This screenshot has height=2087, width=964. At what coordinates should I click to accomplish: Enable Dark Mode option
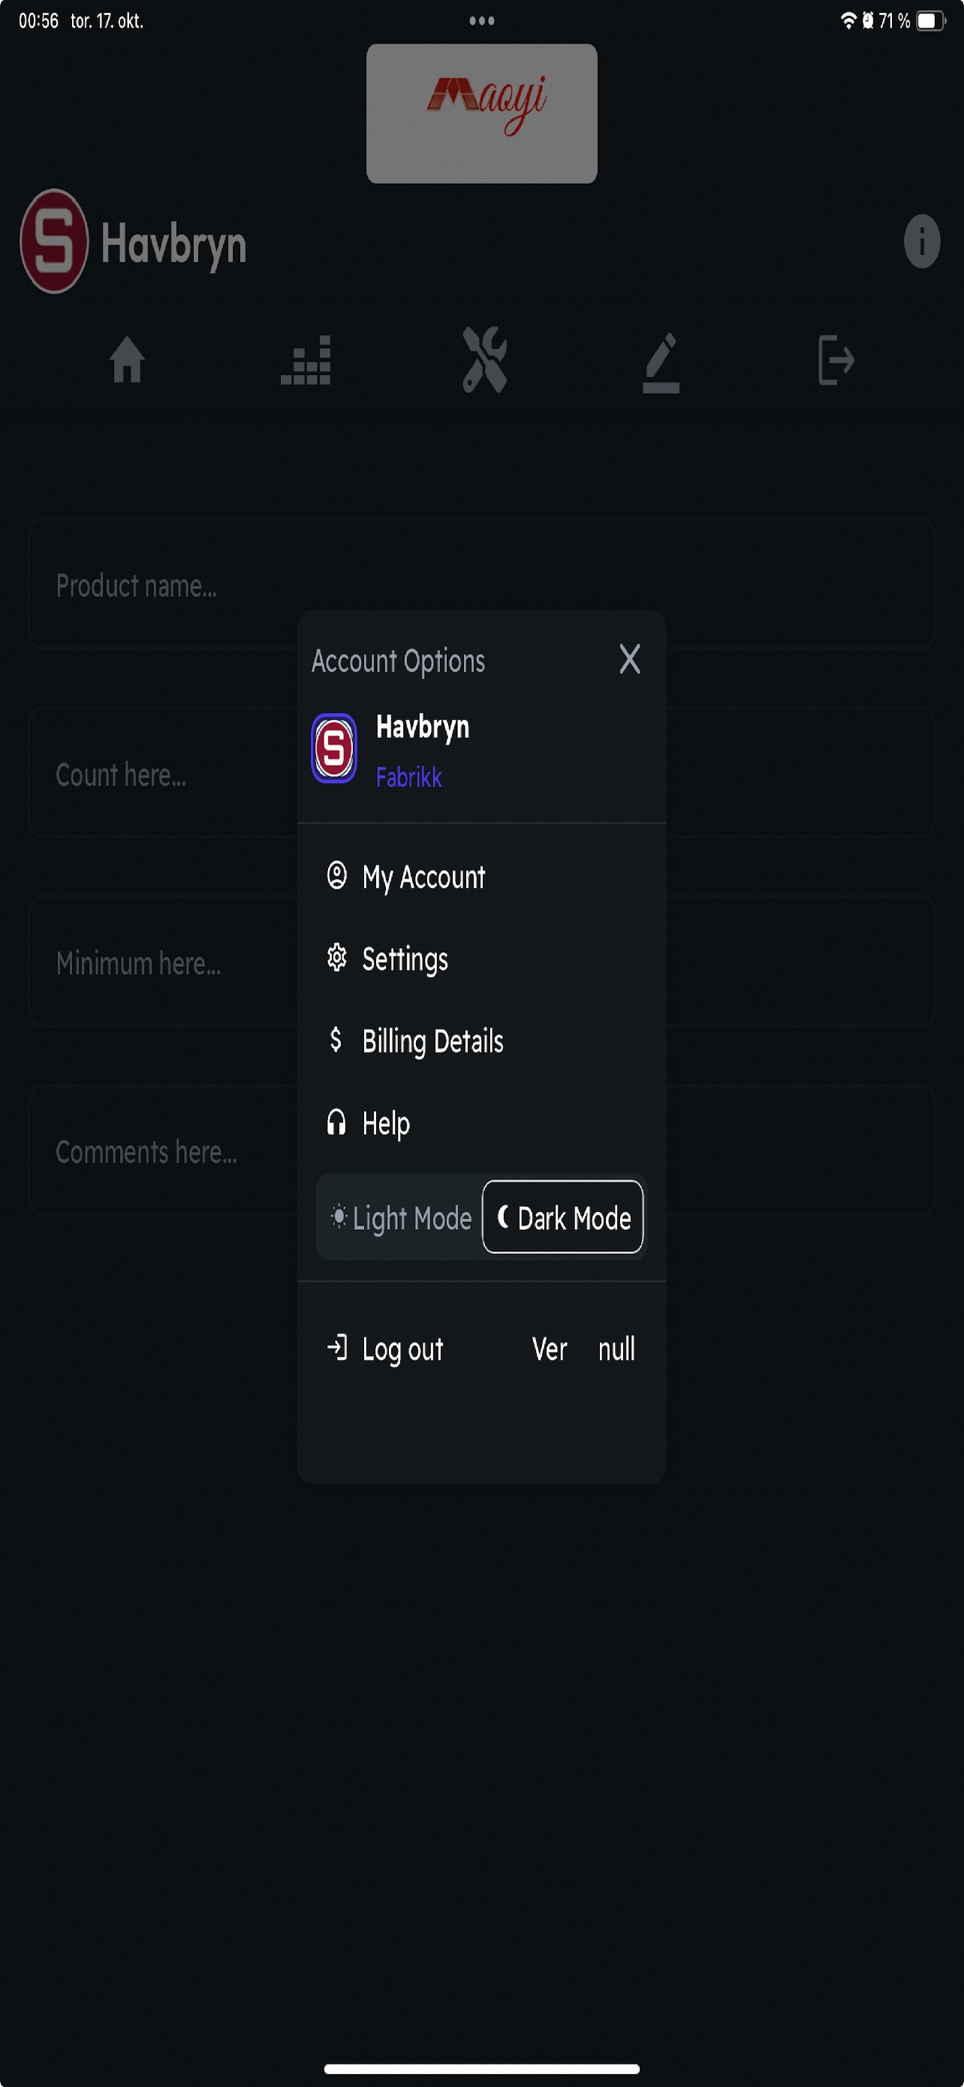(x=562, y=1217)
